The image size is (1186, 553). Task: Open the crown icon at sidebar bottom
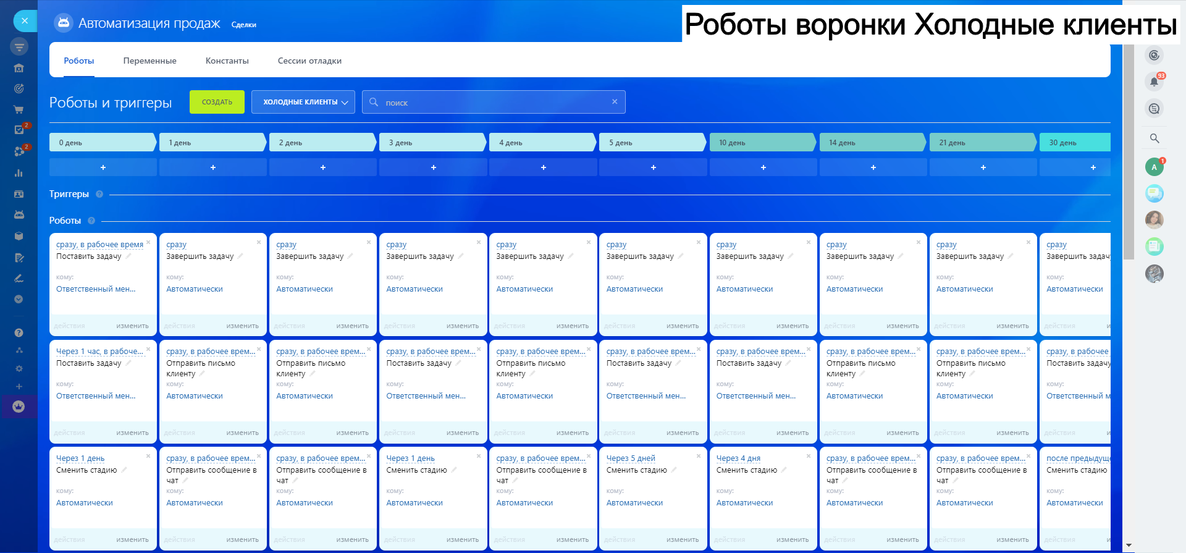[19, 407]
